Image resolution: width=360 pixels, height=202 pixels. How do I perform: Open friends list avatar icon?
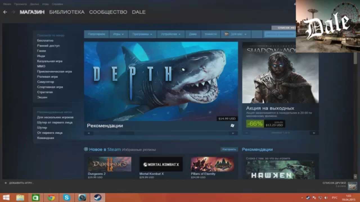(x=352, y=186)
